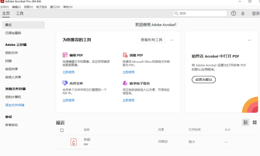Open the 编辑(E) menu

click(16, 7)
